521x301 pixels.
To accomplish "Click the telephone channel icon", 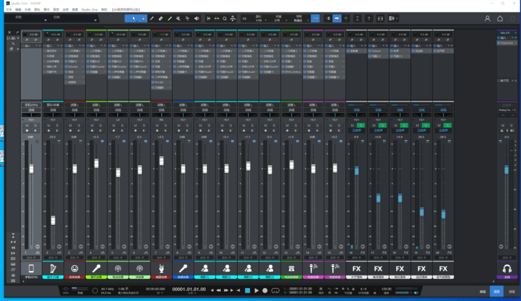I will tap(291, 268).
